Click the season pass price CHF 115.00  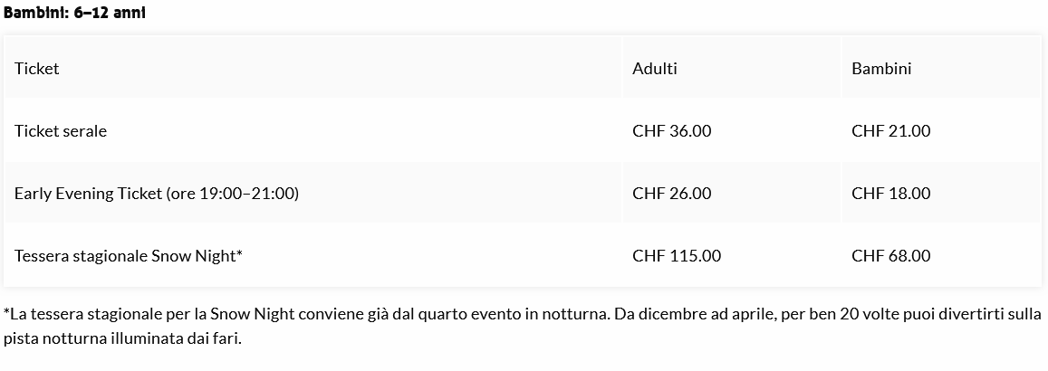click(x=676, y=256)
